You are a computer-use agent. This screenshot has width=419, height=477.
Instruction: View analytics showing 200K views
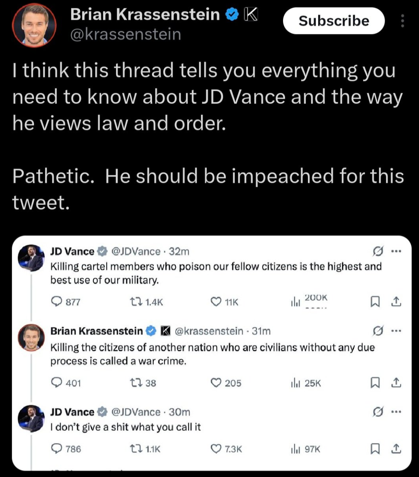[296, 302]
